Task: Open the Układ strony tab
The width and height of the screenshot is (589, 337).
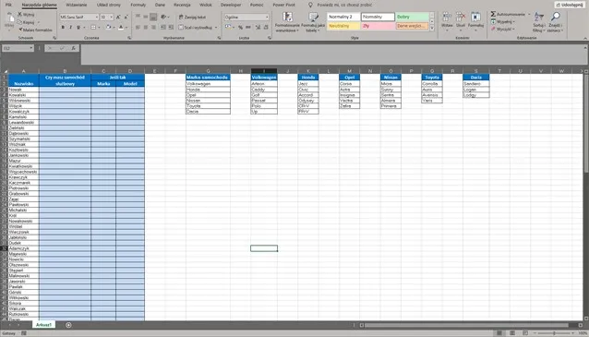Action: pos(109,5)
